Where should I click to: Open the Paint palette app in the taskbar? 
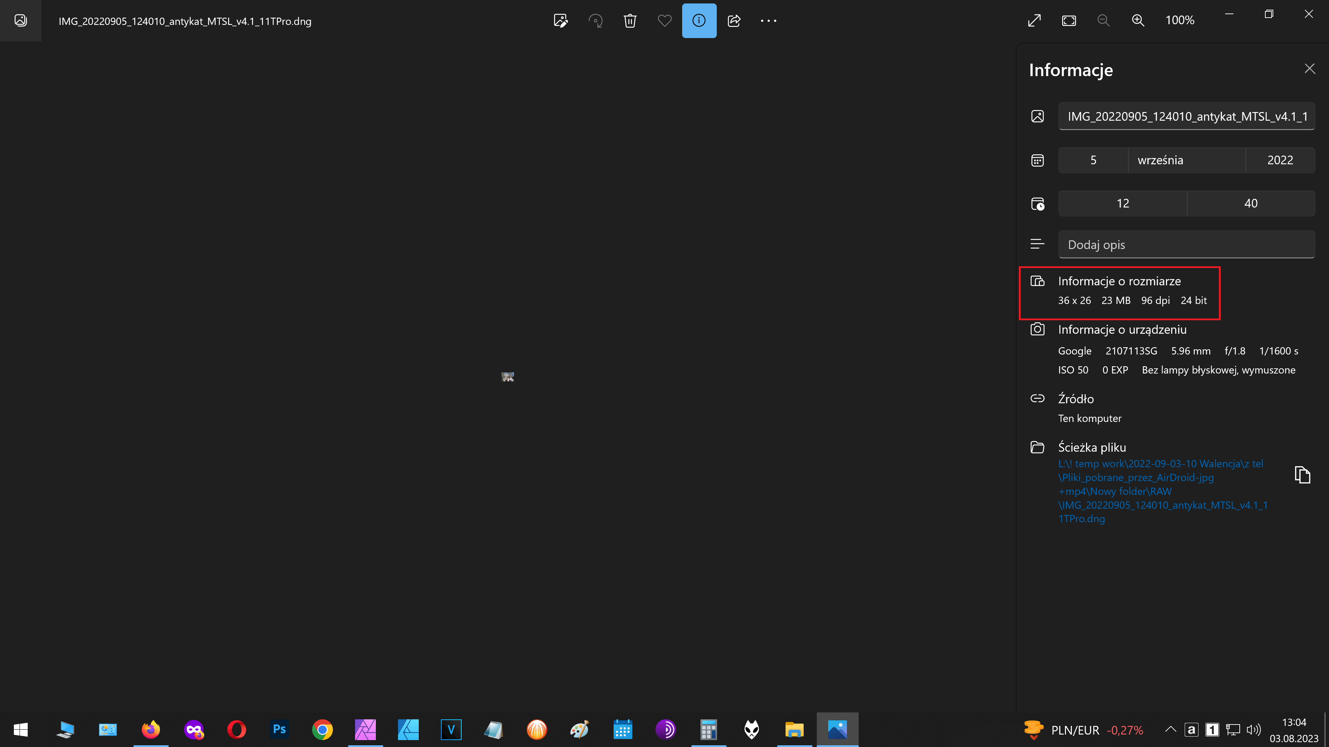coord(580,729)
